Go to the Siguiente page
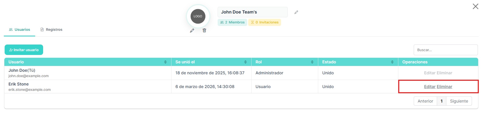Viewport: 482px width, 114px height. click(459, 101)
